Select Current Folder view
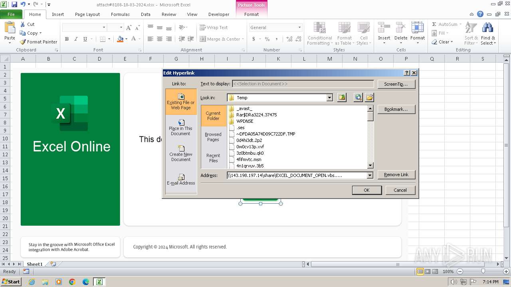This screenshot has height=287, width=511. 213,116
